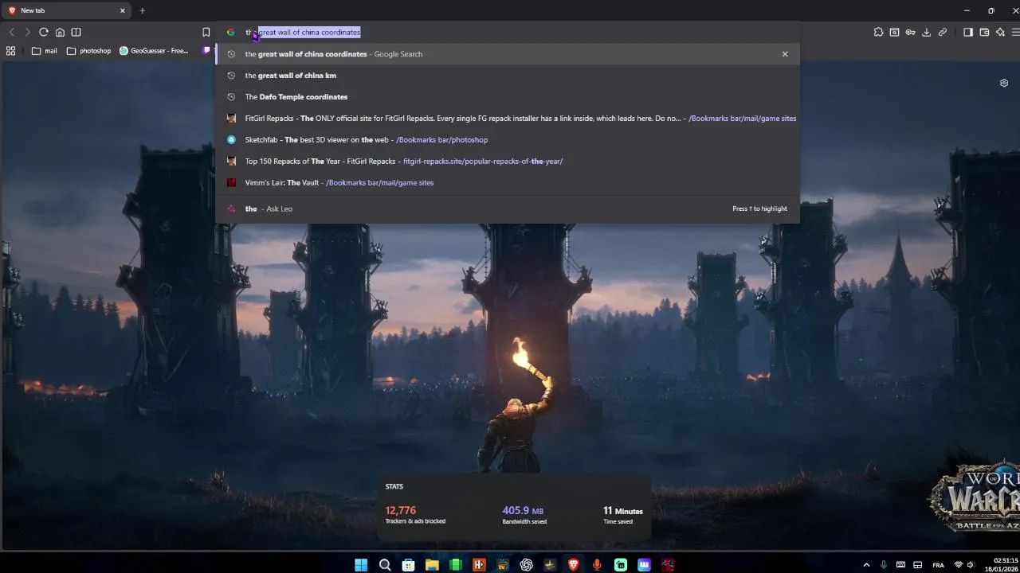Click the STATS widget heading
This screenshot has height=573, width=1020.
point(394,486)
